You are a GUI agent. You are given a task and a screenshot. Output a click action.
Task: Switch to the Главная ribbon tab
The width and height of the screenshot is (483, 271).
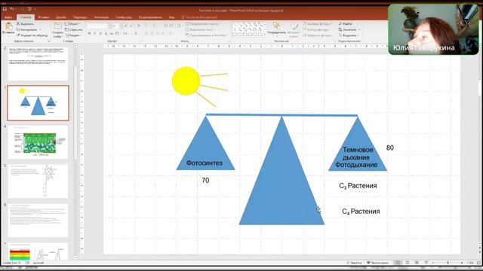26,17
